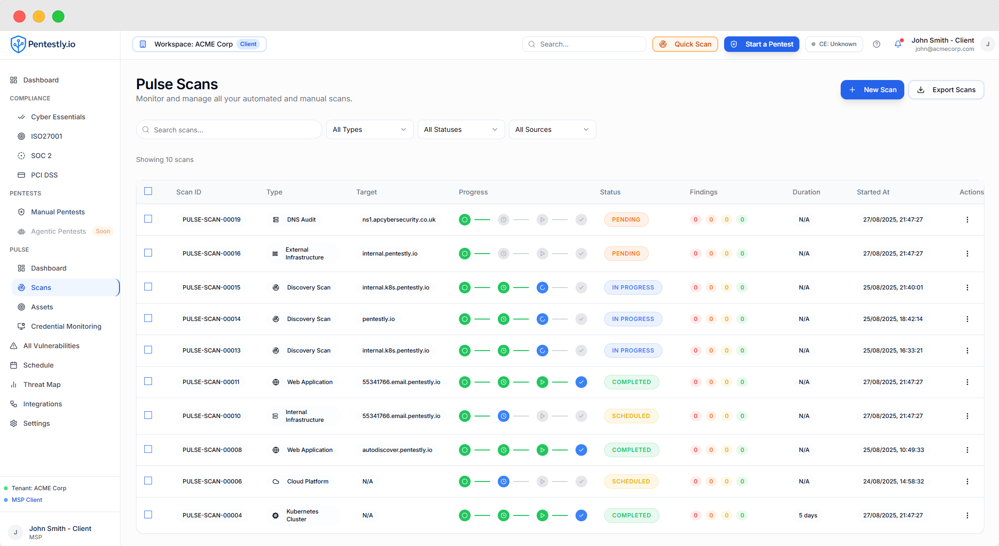Open actions menu for PULSE-SCAN-00011

coord(967,382)
